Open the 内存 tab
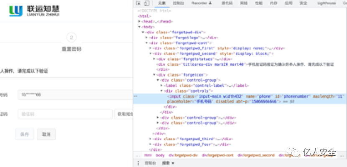347x167 pixels. pos(273,3)
